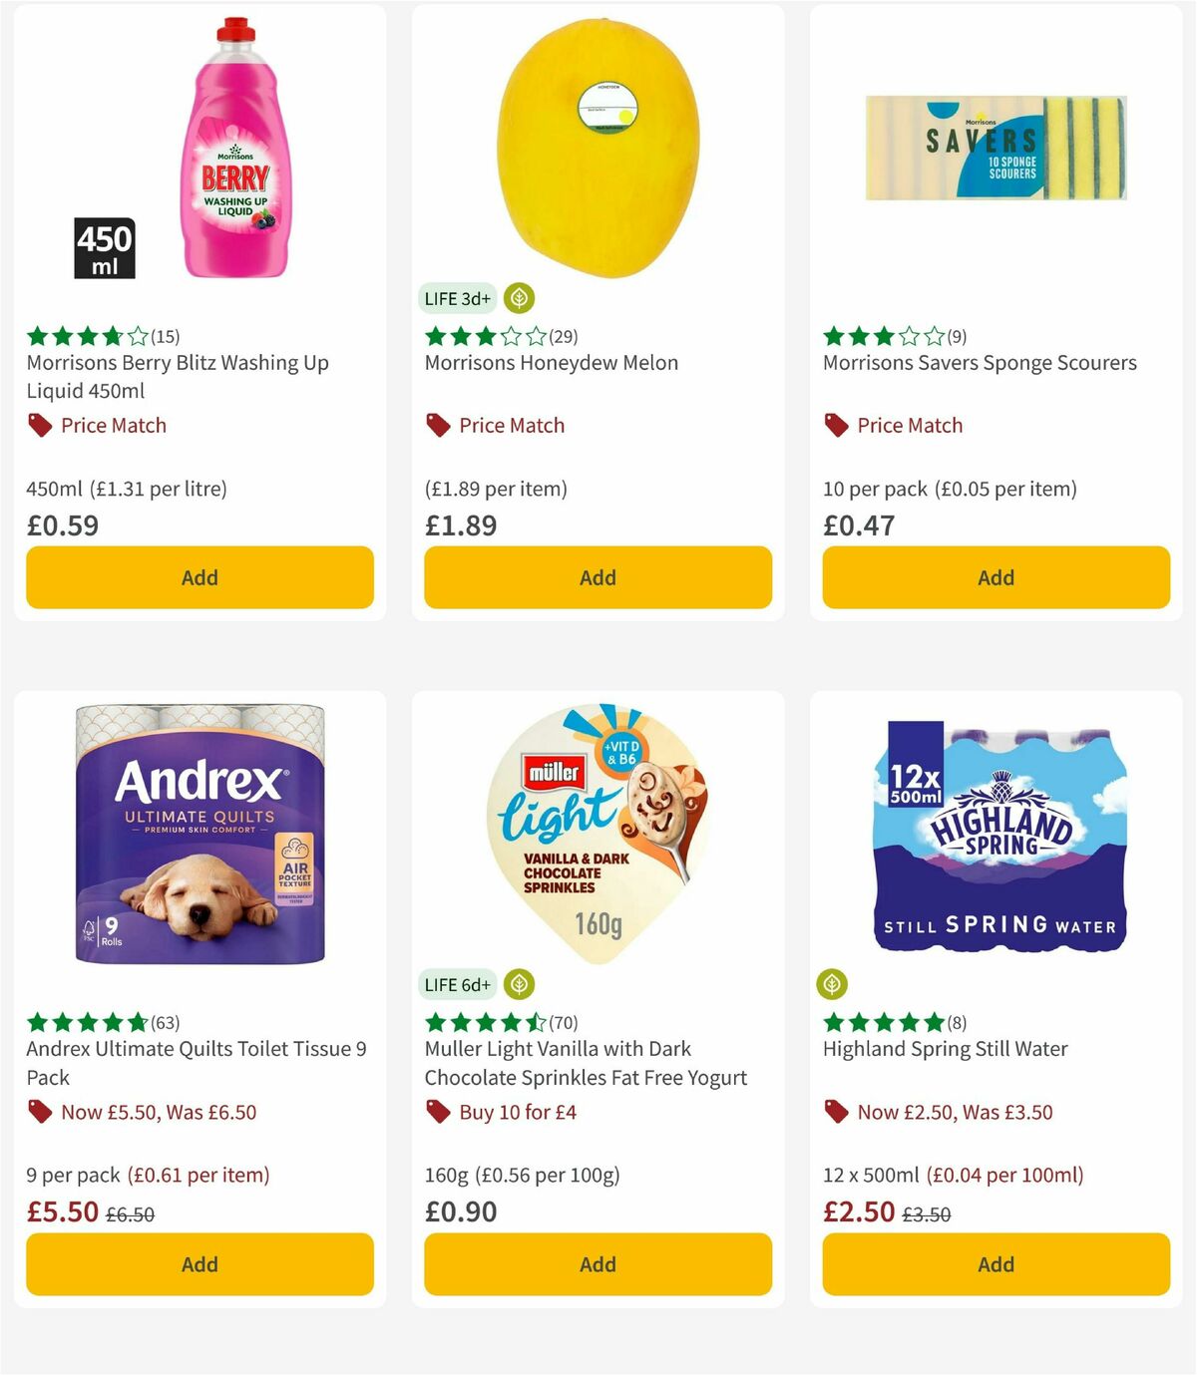Click the Price Match tag icon under Berry Blitz

pos(39,425)
